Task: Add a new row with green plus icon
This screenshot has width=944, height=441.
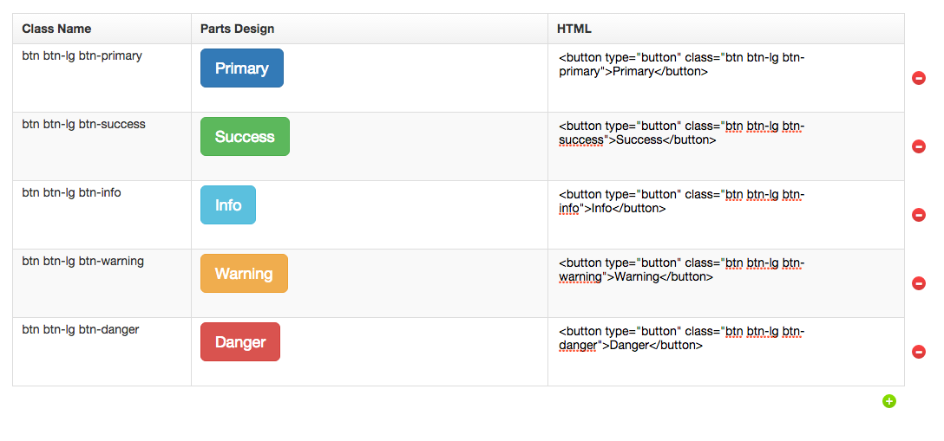Action: 889,401
